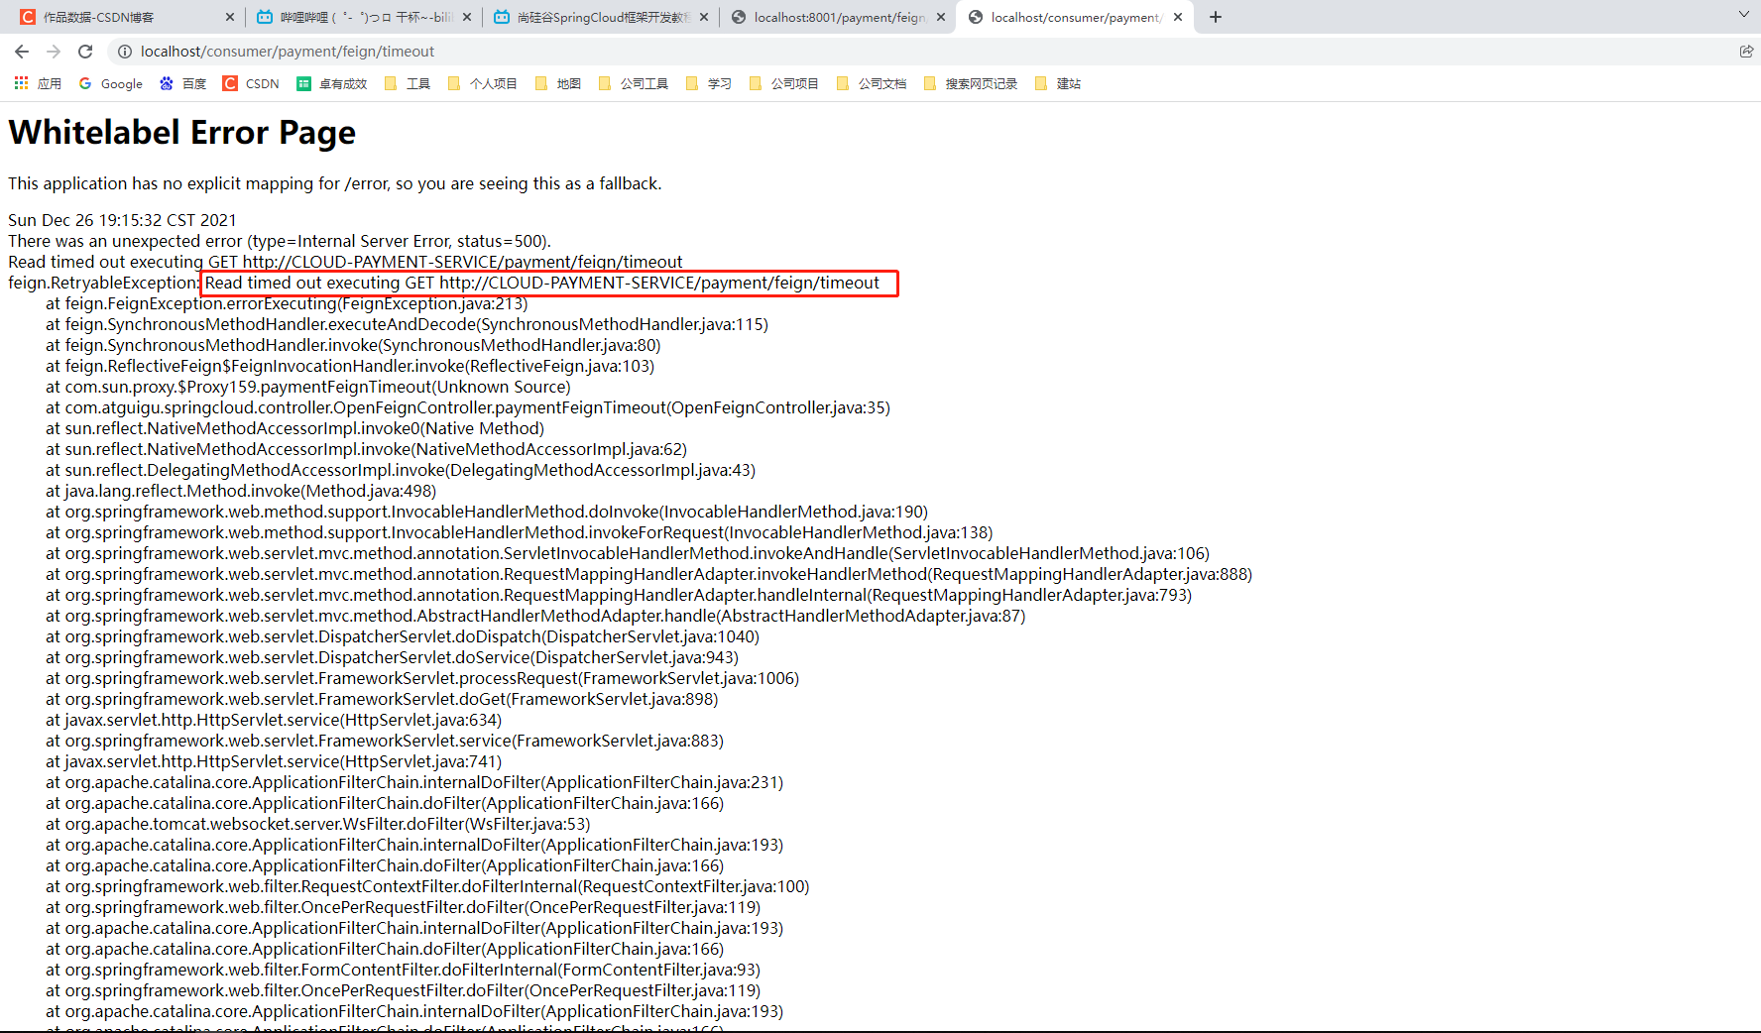This screenshot has height=1033, width=1761.
Task: Switch to the 尚硅谷SpringCloud tab
Action: pos(601,17)
